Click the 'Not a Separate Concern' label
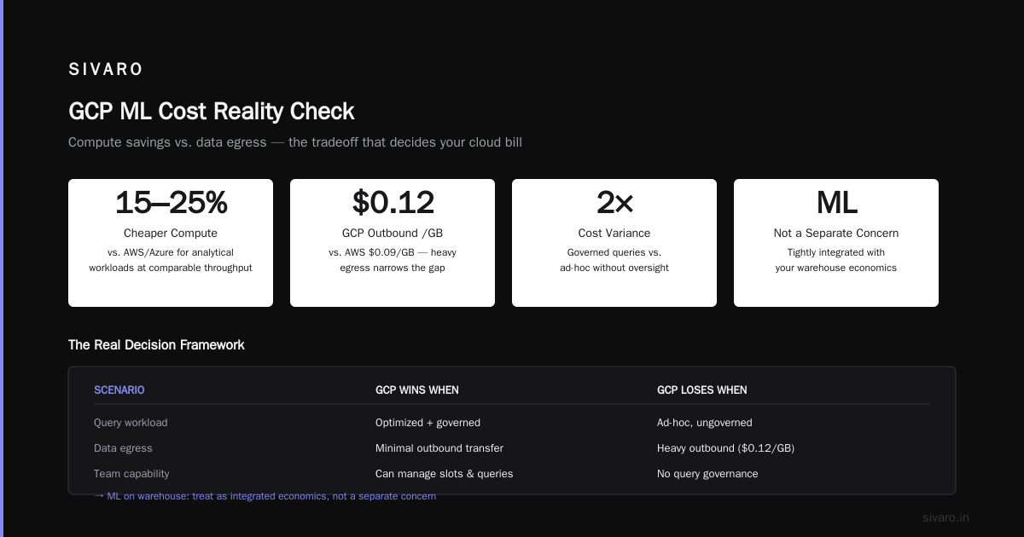Image resolution: width=1024 pixels, height=537 pixels. click(x=836, y=233)
